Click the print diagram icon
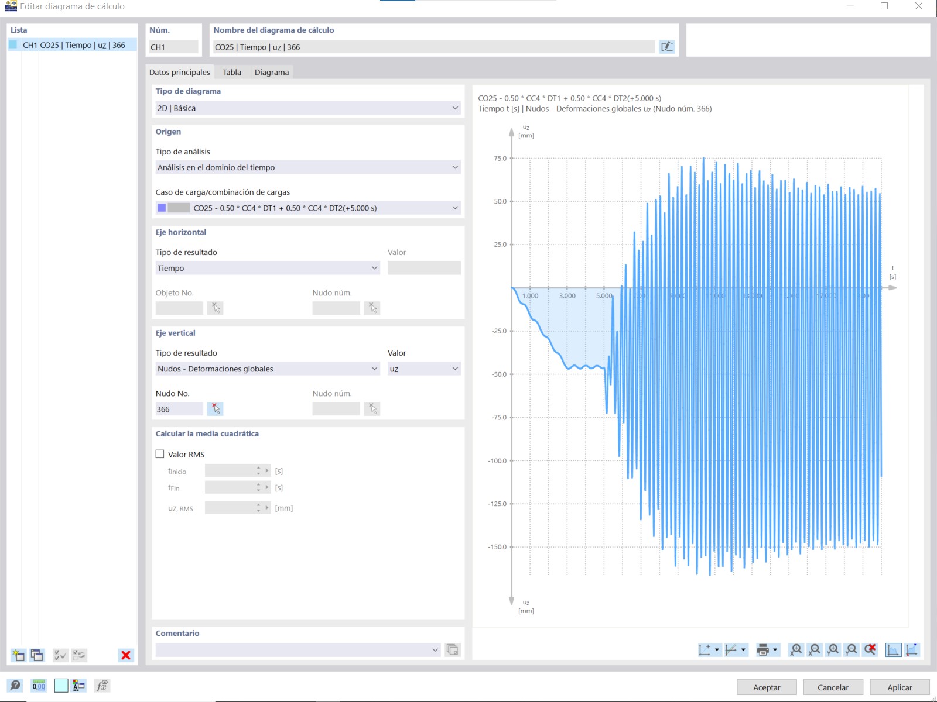The image size is (937, 702). click(x=763, y=650)
